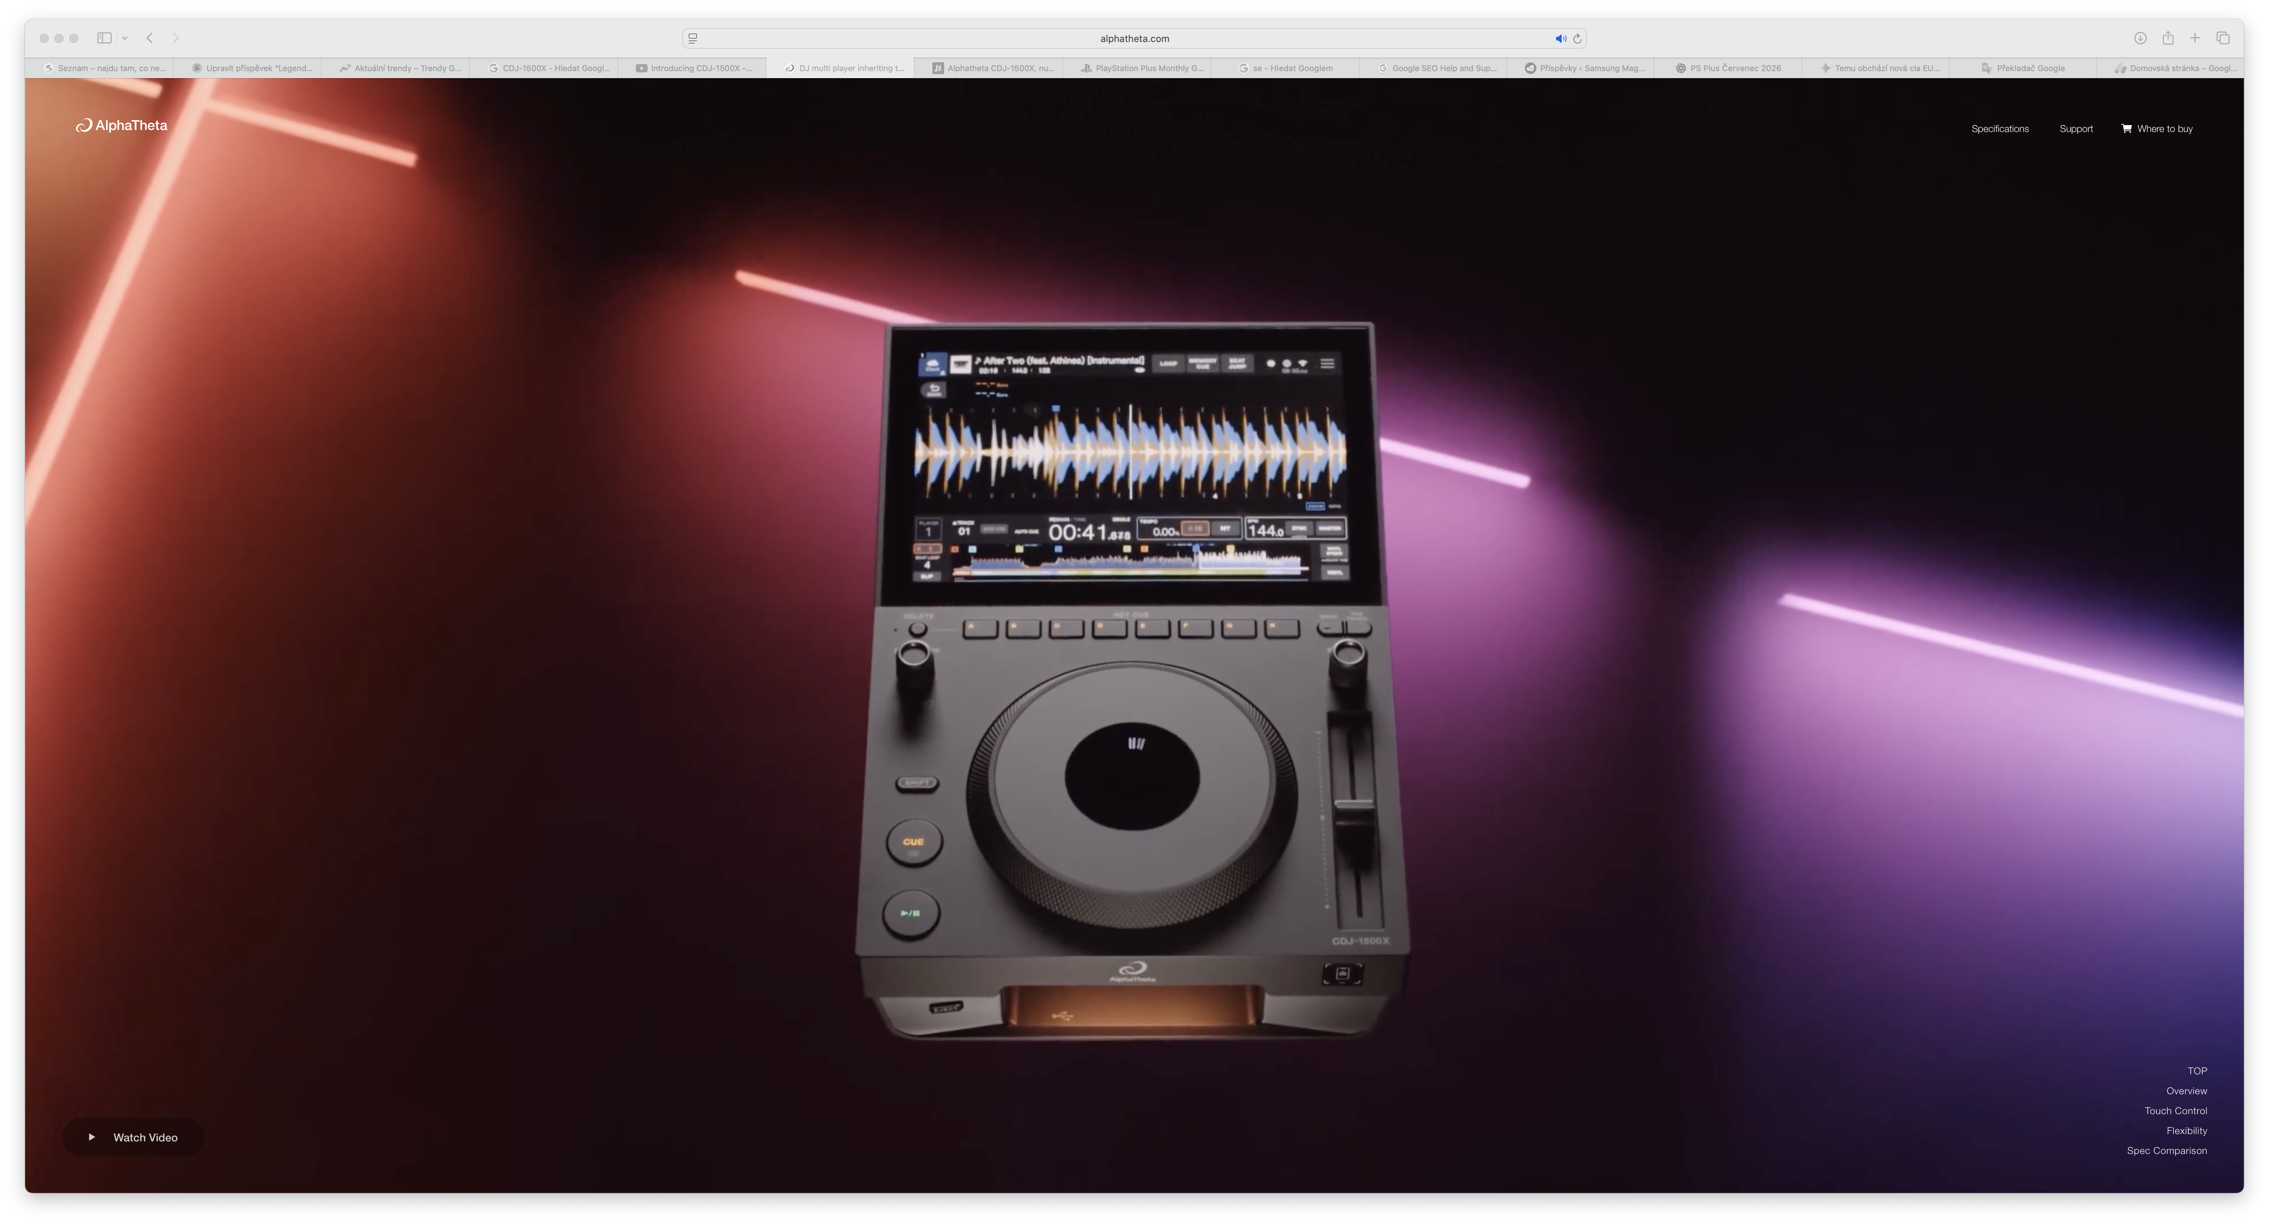The height and width of the screenshot is (1224, 2269).
Task: Switch to the Introducing CDJ-1500X tab
Action: pyautogui.click(x=692, y=68)
